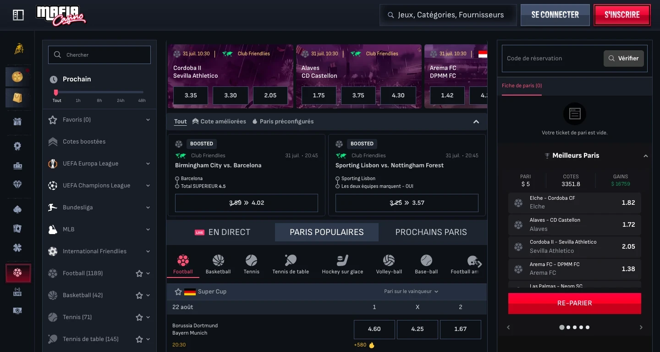
Task: Toggle the sidebar menu icon beside the logo
Action: point(18,15)
